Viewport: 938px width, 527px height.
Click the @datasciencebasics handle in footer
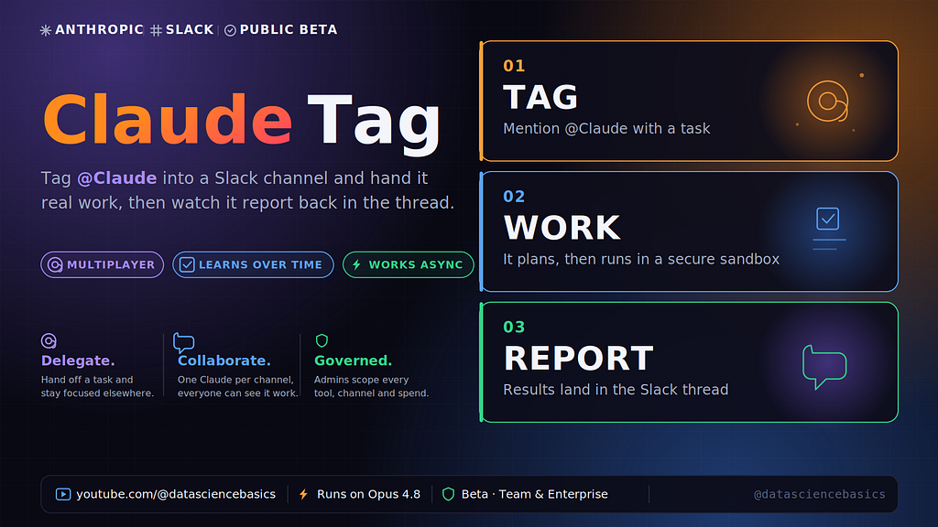820,494
